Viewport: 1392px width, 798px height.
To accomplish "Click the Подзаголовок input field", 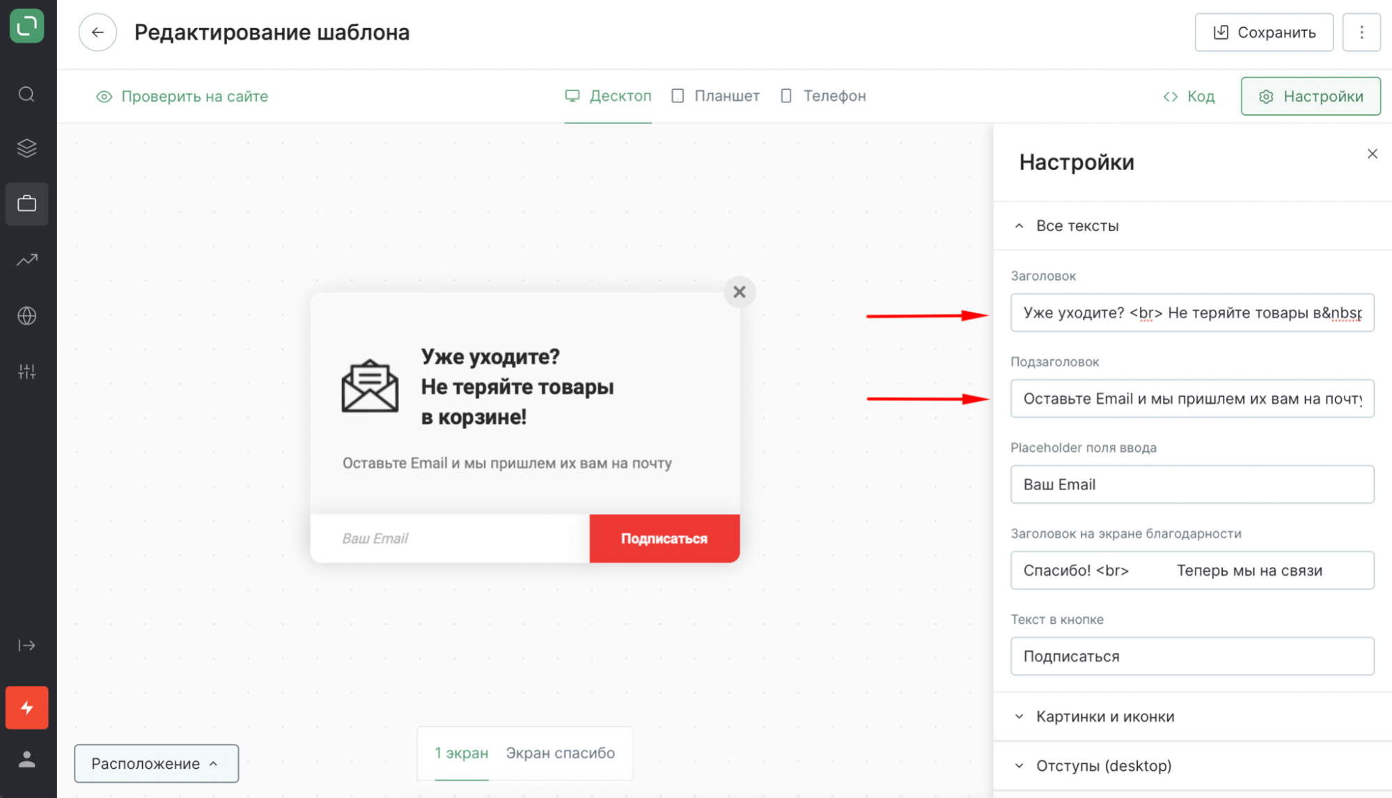I will pyautogui.click(x=1192, y=398).
